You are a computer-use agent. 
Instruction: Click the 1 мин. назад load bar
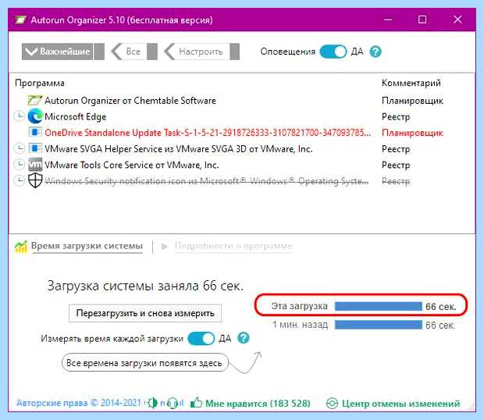(378, 325)
